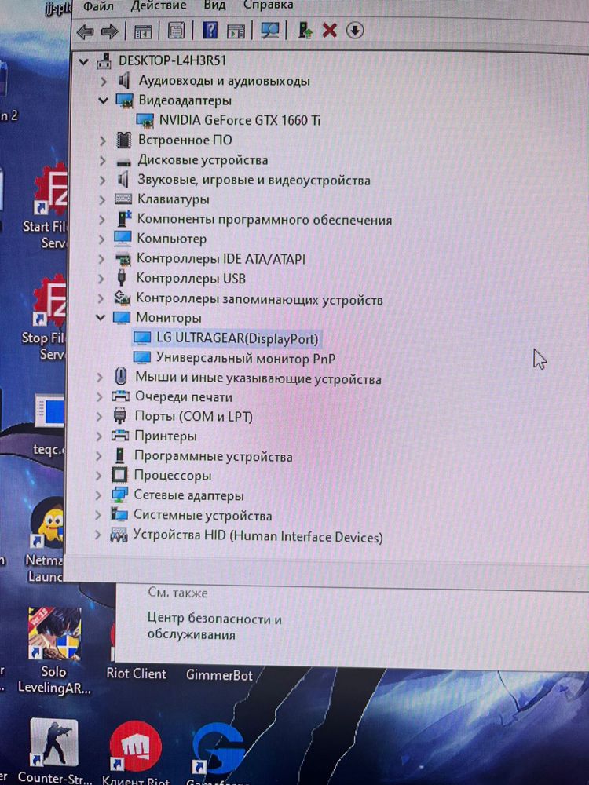Expand Контроллеры USB category
The image size is (589, 785).
click(x=101, y=279)
